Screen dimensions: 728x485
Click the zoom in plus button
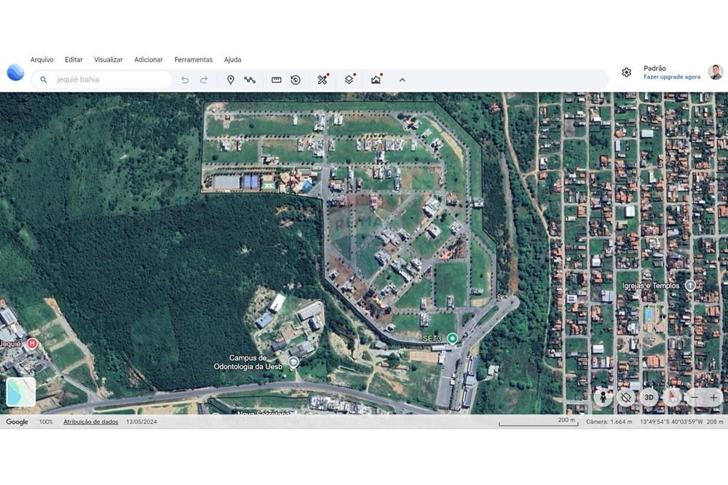(x=713, y=397)
